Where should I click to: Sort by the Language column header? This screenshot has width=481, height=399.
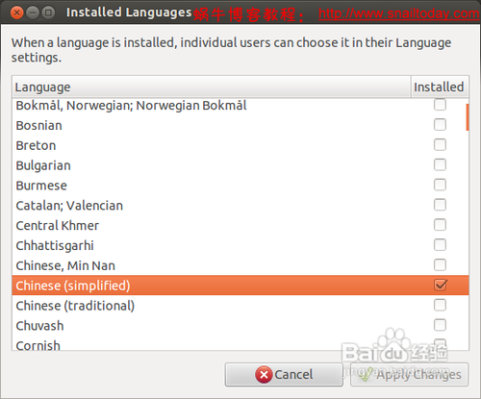[212, 87]
